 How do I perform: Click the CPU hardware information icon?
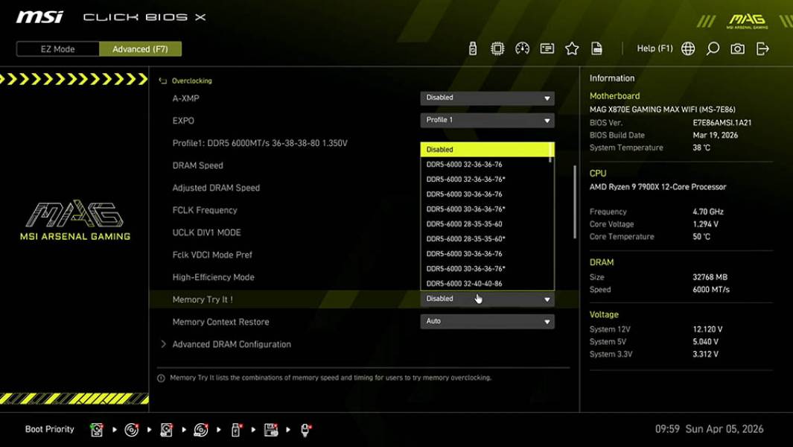(x=497, y=48)
